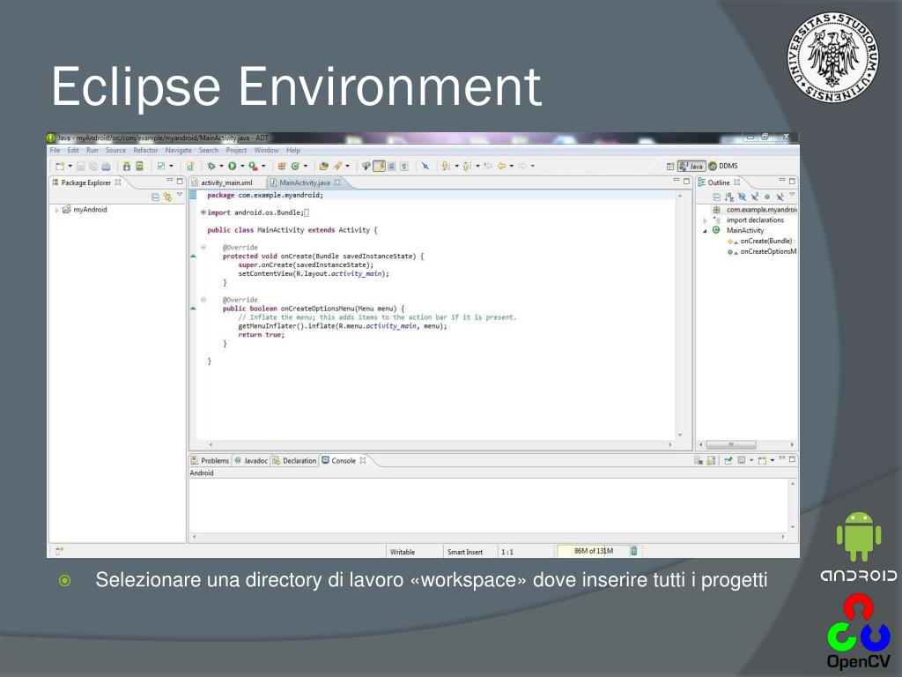Run the application with the green play icon
The height and width of the screenshot is (677, 902).
click(232, 167)
